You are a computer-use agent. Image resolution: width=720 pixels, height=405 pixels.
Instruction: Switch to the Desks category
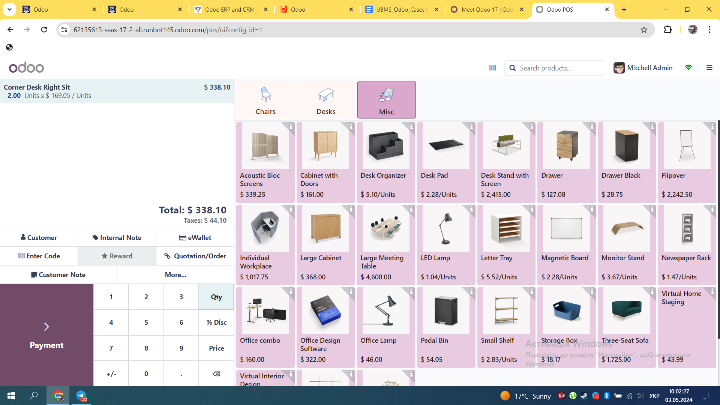pyautogui.click(x=326, y=100)
